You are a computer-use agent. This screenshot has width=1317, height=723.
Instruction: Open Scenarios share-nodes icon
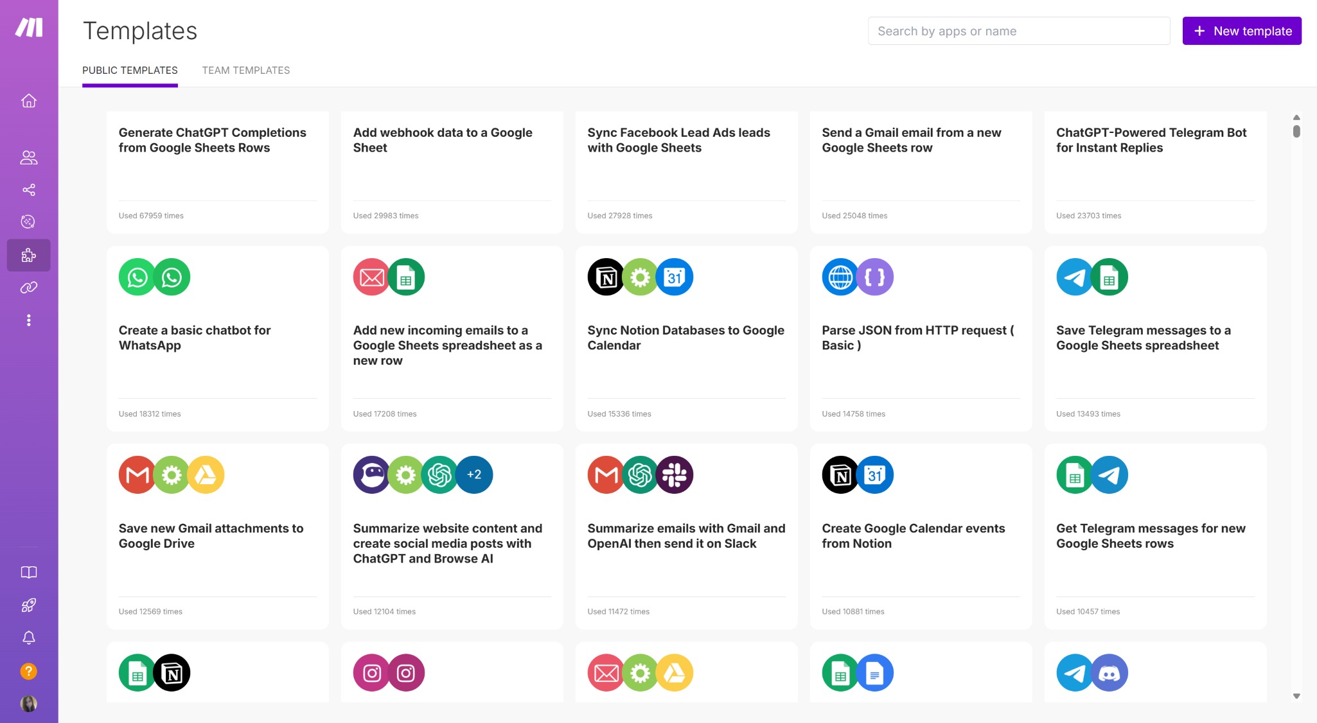(x=29, y=189)
